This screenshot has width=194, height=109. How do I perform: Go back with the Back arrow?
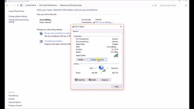(x=7, y=5)
